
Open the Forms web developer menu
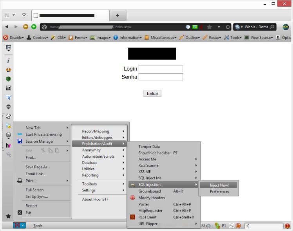pyautogui.click(x=78, y=37)
